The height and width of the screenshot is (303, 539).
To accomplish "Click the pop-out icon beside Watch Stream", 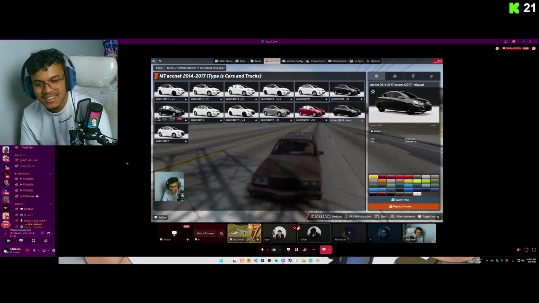I will [221, 233].
